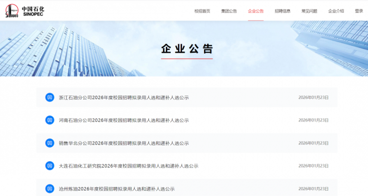Viewport: 368px width, 196px height.
Task: Open the 常见问题 navigation item
Action: click(x=309, y=11)
